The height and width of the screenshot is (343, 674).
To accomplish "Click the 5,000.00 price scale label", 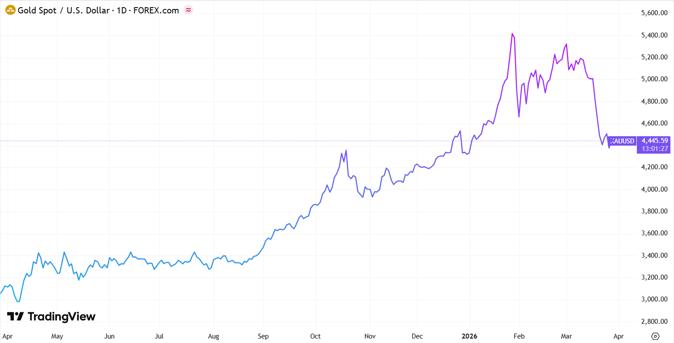I will [655, 79].
